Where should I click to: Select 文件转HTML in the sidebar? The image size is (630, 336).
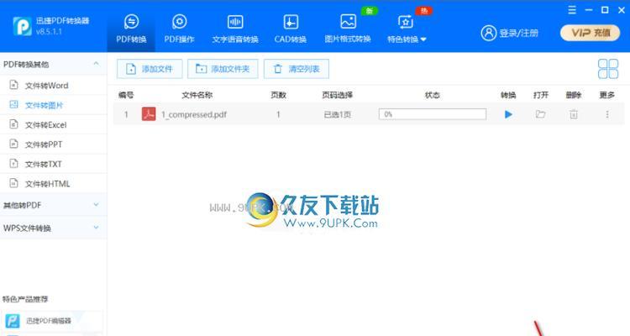53,184
